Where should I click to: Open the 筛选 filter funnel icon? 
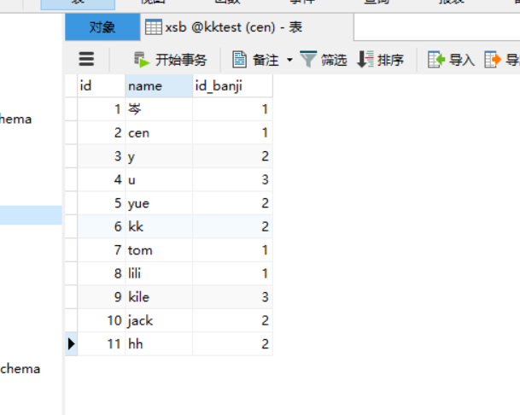308,60
